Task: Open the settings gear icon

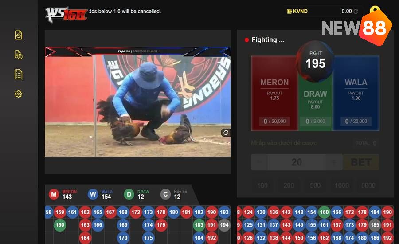Action: pyautogui.click(x=18, y=94)
